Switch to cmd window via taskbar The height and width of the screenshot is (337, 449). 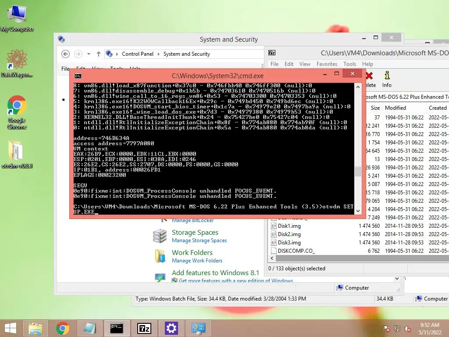[117, 328]
